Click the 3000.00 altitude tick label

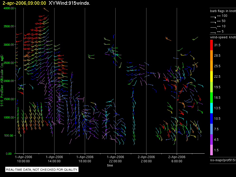coord(9,45)
